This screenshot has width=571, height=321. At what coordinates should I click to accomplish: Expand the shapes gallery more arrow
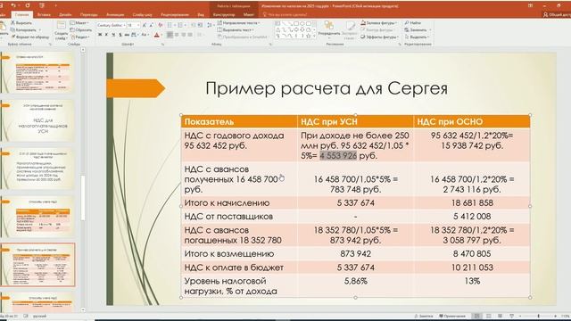(314, 37)
